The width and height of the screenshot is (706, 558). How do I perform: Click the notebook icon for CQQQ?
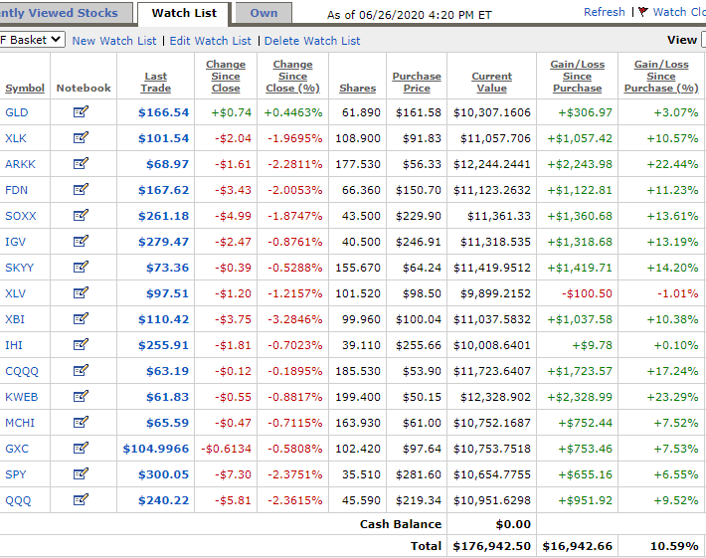click(x=81, y=370)
